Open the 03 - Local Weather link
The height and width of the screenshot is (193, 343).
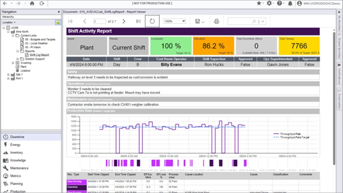(x=36, y=43)
